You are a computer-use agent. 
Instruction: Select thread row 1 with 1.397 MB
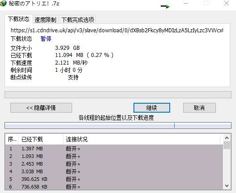[114, 149]
